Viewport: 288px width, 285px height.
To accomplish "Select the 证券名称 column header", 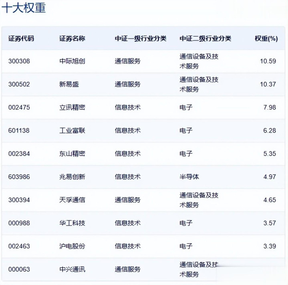I will point(72,38).
